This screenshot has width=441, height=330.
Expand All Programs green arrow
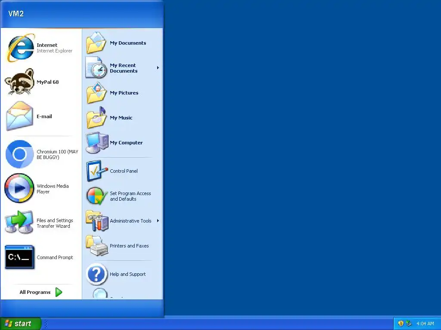(59, 292)
